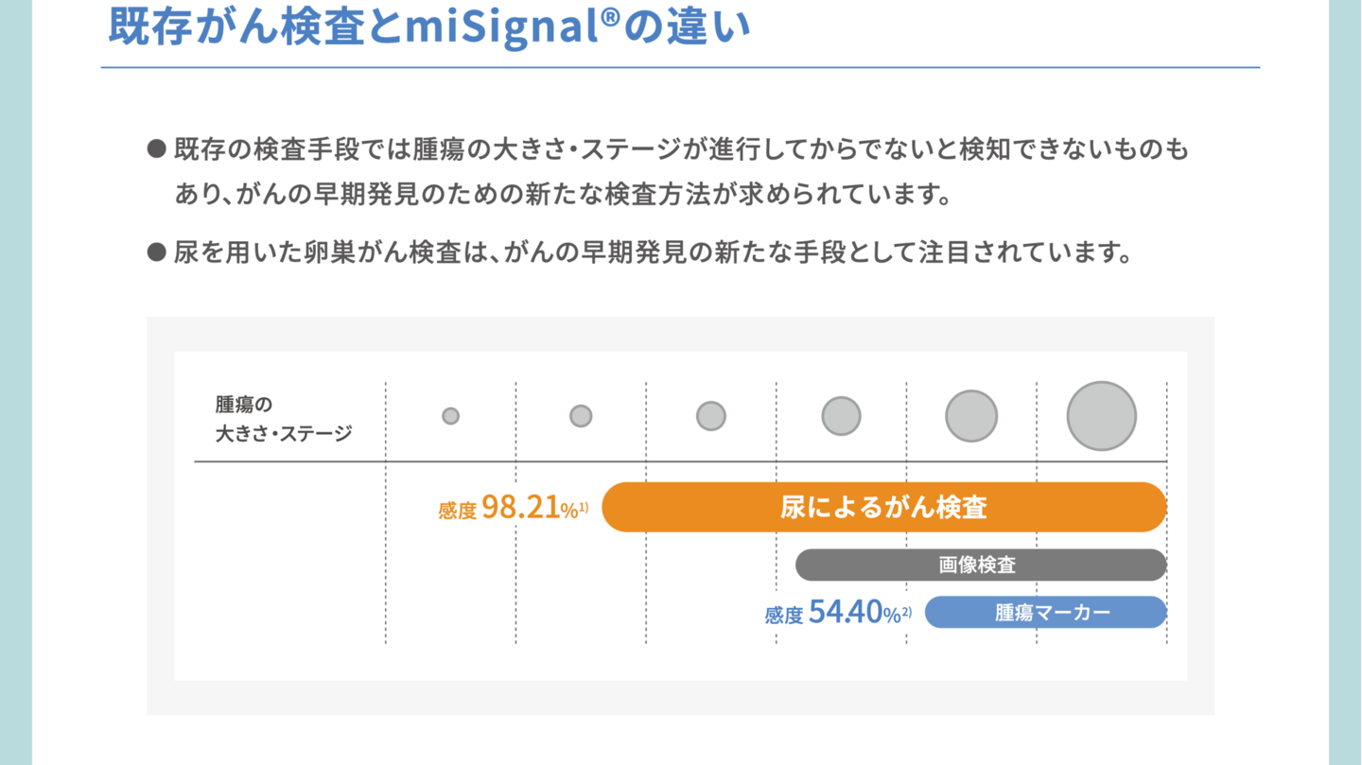This screenshot has height=765, width=1362.
Task: Click the second smallest tumor circle
Action: [581, 416]
